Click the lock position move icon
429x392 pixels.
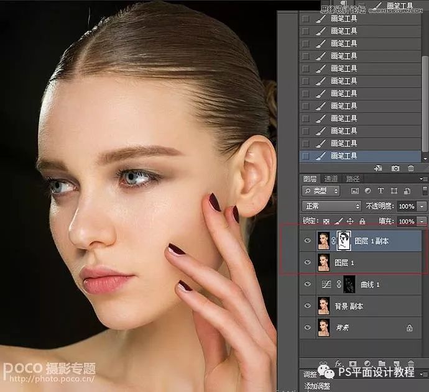tap(350, 221)
